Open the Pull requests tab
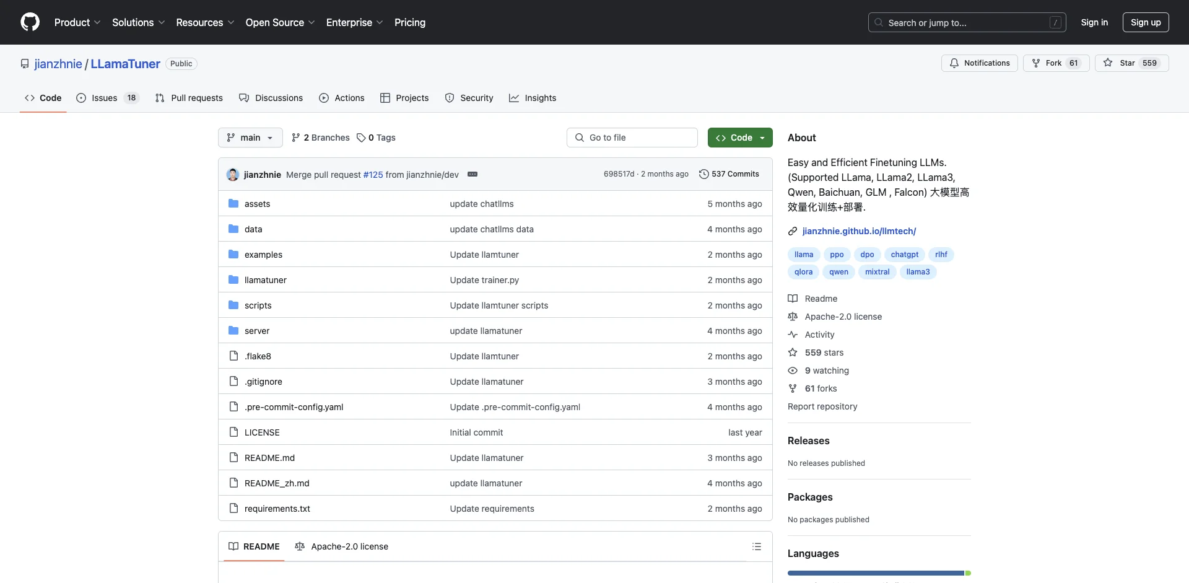Viewport: 1189px width, 583px height. coord(189,98)
